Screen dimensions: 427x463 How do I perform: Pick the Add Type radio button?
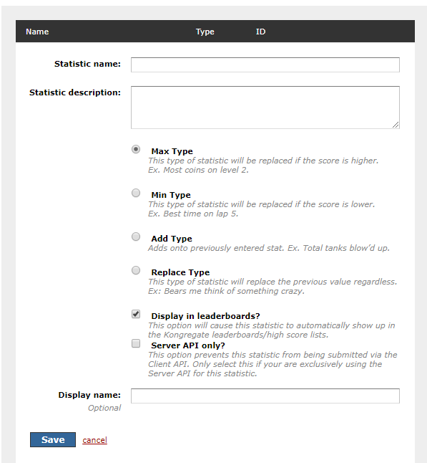(x=136, y=237)
